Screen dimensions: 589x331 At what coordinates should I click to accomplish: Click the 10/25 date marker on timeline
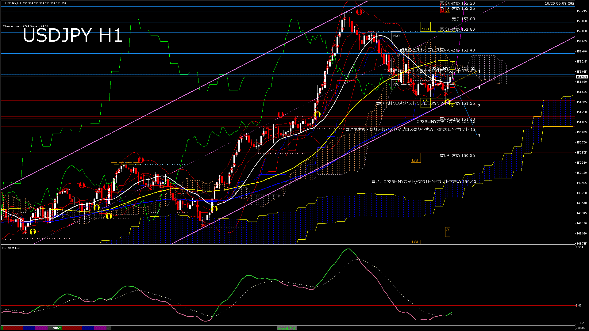pyautogui.click(x=57, y=328)
